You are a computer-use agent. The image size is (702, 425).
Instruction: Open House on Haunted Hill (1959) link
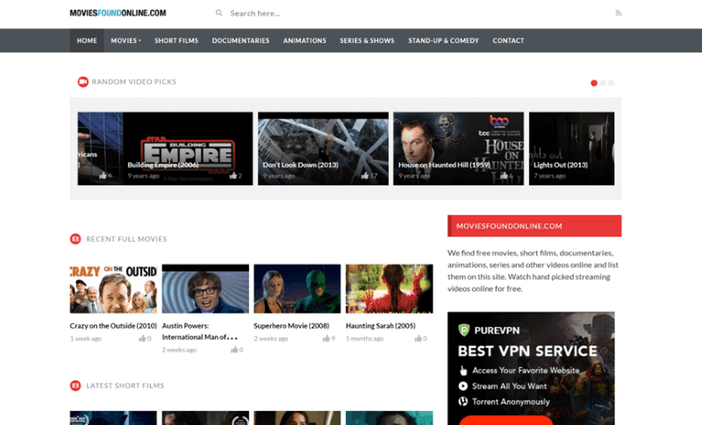click(x=444, y=165)
